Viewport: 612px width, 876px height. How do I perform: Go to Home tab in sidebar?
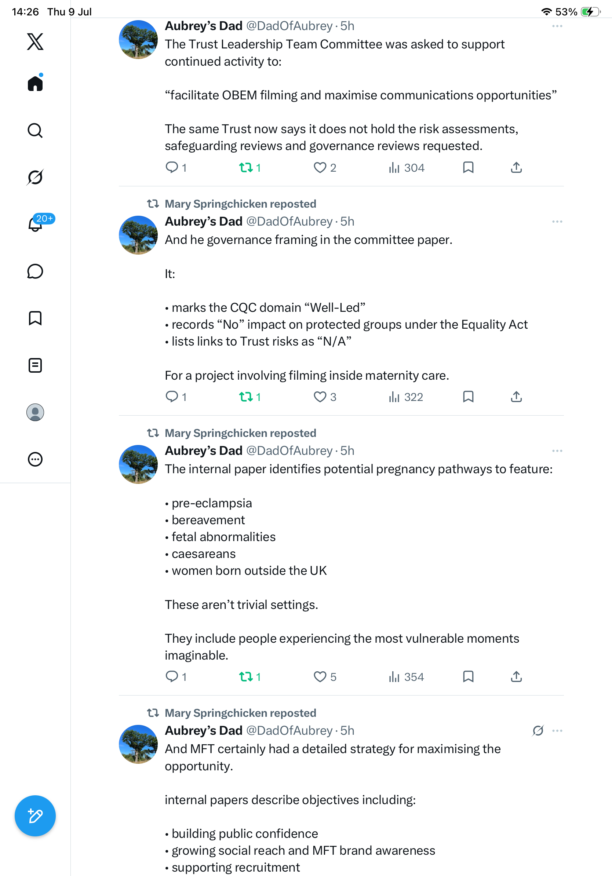[x=35, y=83]
